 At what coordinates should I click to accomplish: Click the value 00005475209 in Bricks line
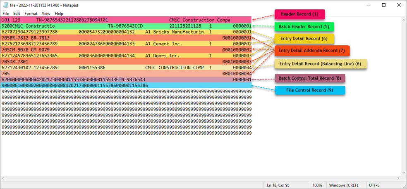click(93, 32)
